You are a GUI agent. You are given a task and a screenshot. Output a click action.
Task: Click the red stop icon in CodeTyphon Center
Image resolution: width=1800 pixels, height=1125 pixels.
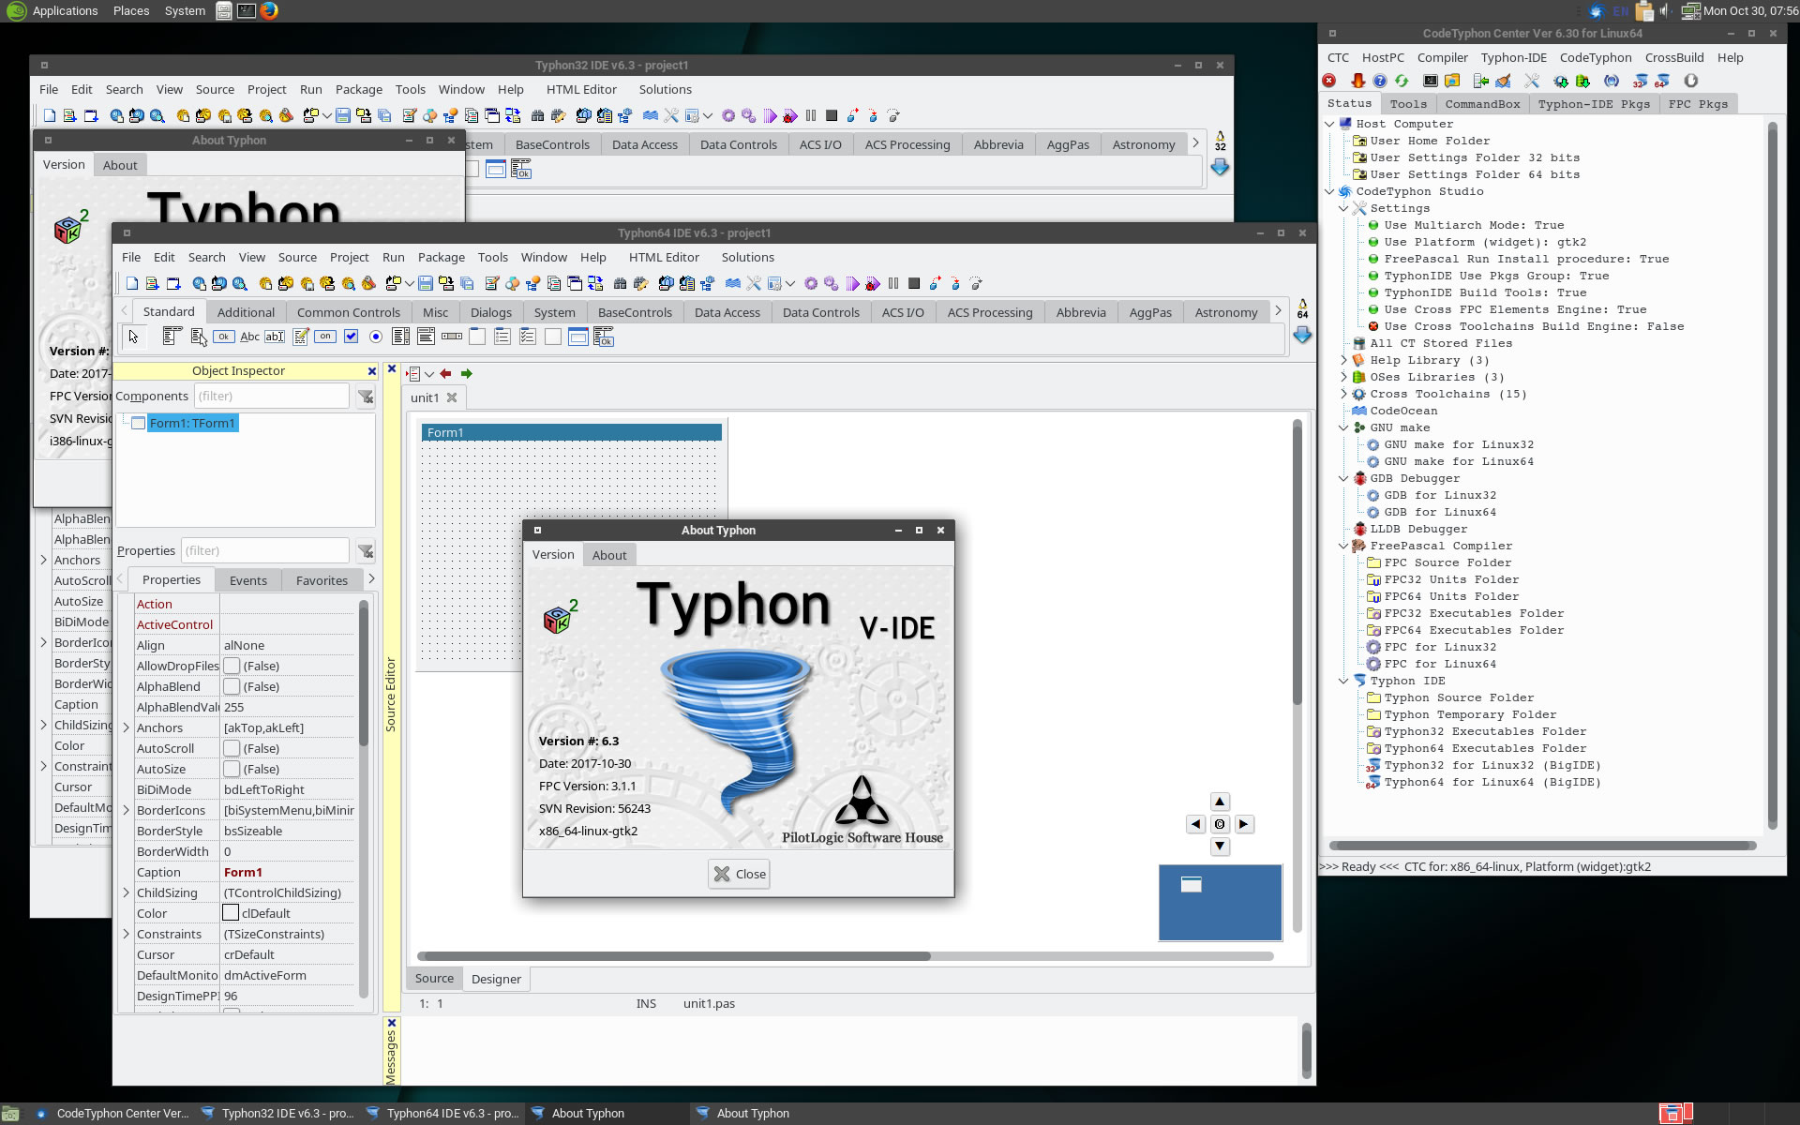point(1328,81)
